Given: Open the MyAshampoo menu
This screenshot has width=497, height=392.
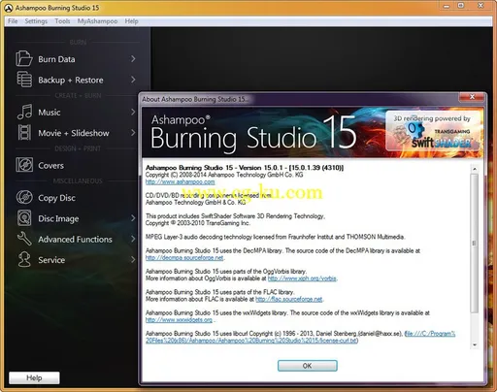Looking at the screenshot, I should click(97, 21).
